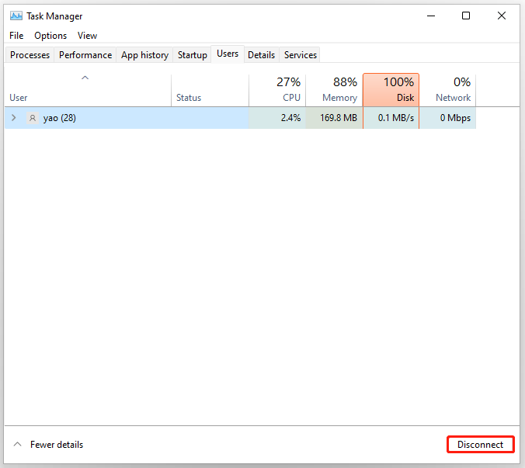Sort by the 100% Disk column header

click(391, 90)
